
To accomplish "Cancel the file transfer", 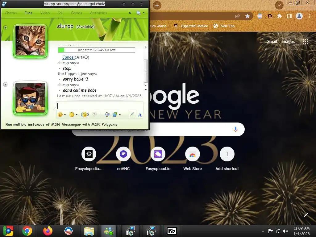I will click(x=68, y=57).
